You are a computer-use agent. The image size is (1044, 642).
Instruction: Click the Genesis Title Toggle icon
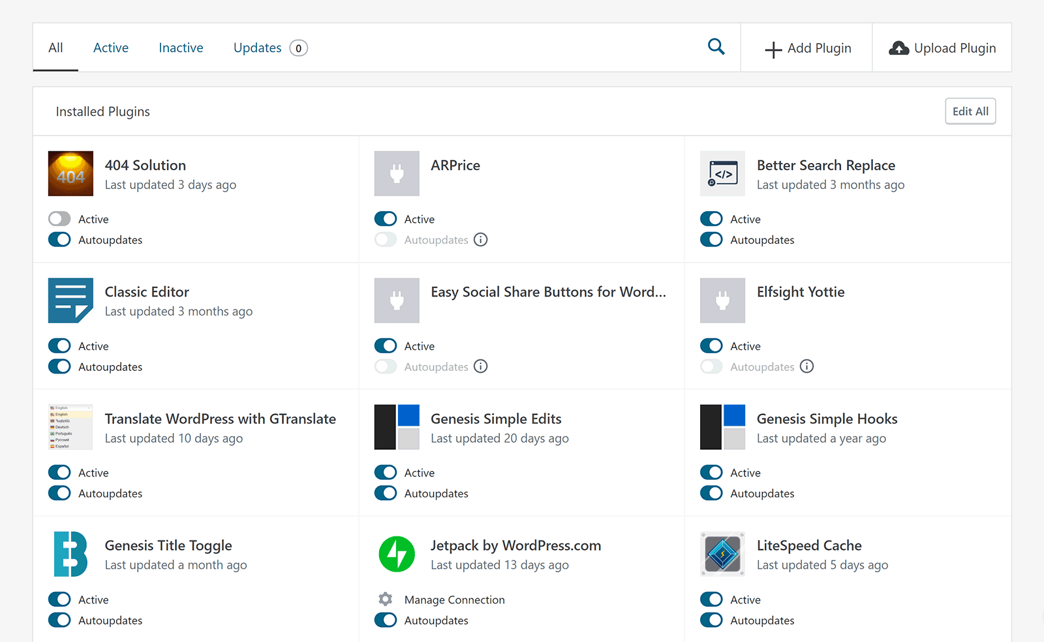coord(70,554)
